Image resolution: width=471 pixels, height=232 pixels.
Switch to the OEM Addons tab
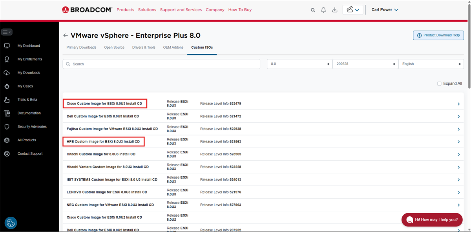(173, 47)
